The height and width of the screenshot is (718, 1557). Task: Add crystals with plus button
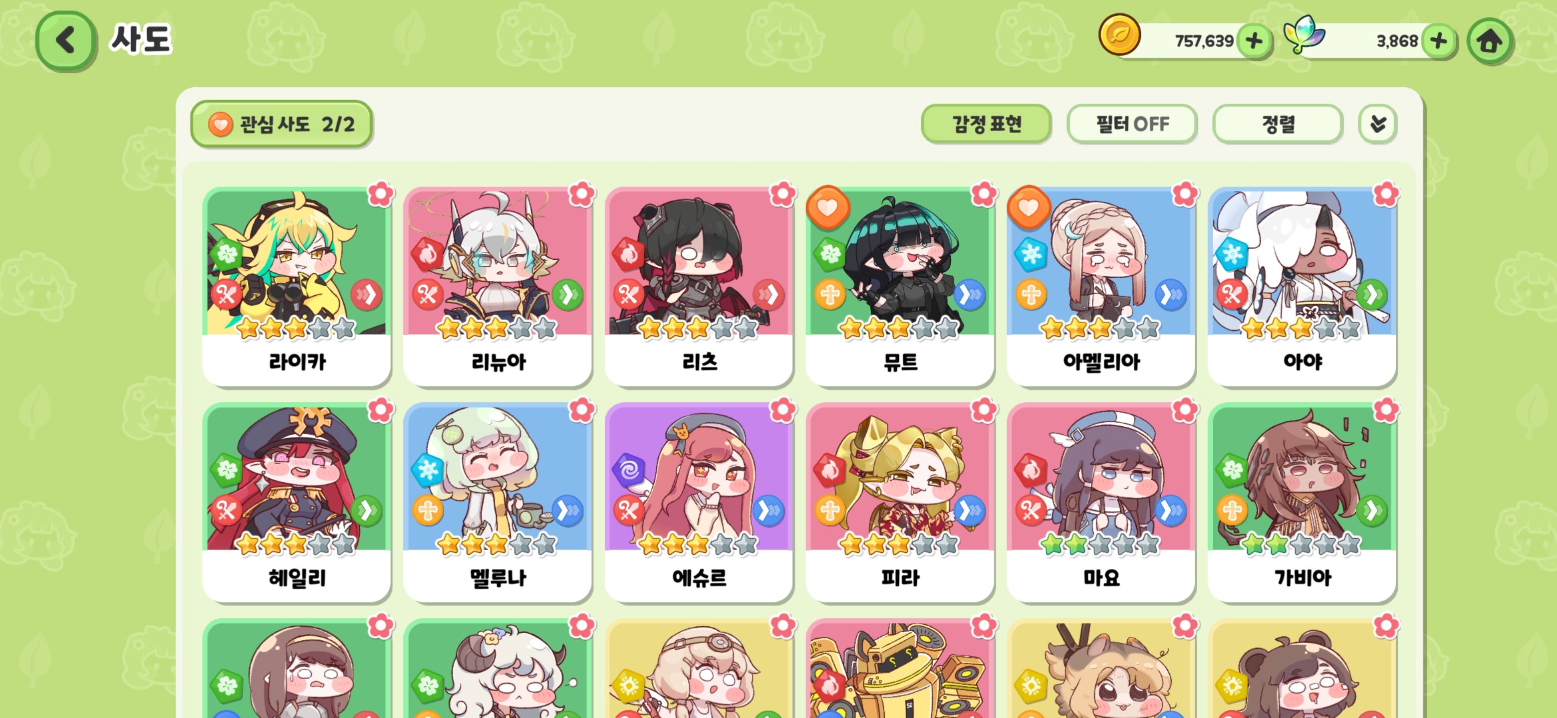(1439, 41)
